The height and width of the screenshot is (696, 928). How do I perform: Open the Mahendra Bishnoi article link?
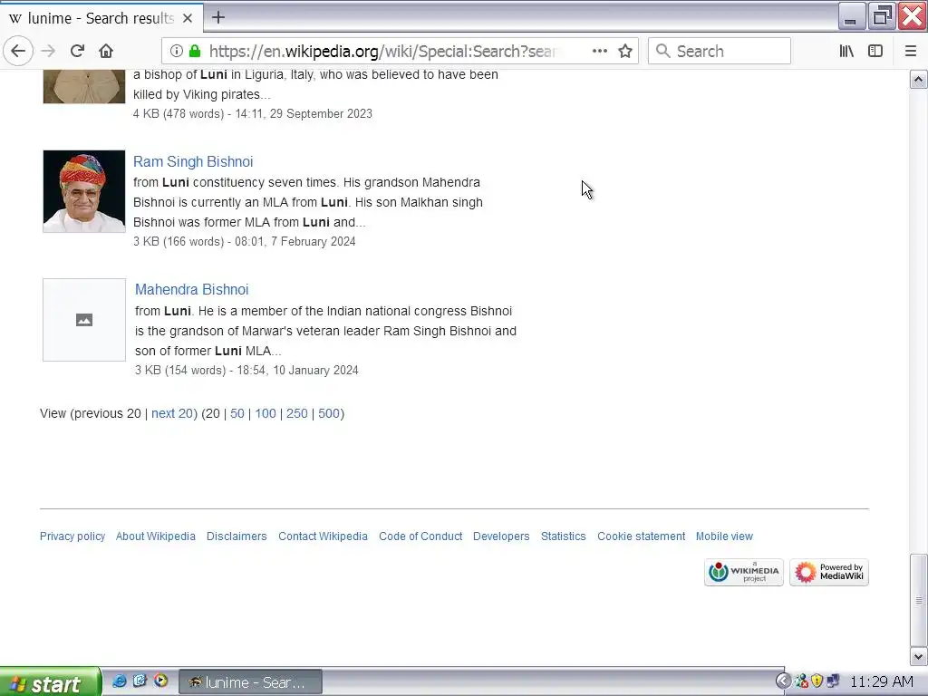pyautogui.click(x=192, y=289)
